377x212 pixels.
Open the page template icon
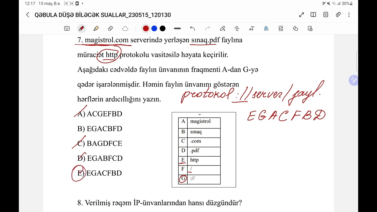(326, 15)
